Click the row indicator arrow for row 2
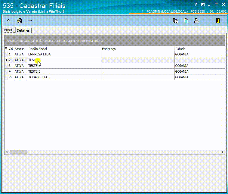228x194 pixels. (6, 60)
